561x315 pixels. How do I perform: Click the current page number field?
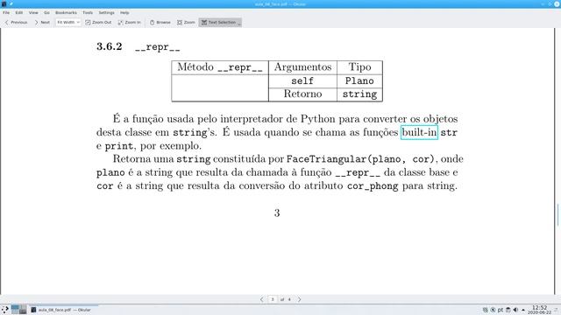pos(273,299)
